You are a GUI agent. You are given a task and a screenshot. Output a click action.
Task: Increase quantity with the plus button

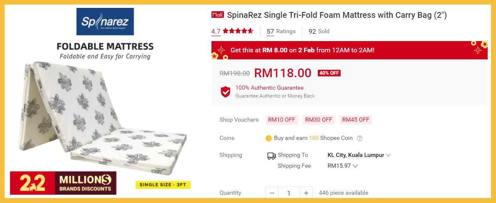tap(306, 193)
